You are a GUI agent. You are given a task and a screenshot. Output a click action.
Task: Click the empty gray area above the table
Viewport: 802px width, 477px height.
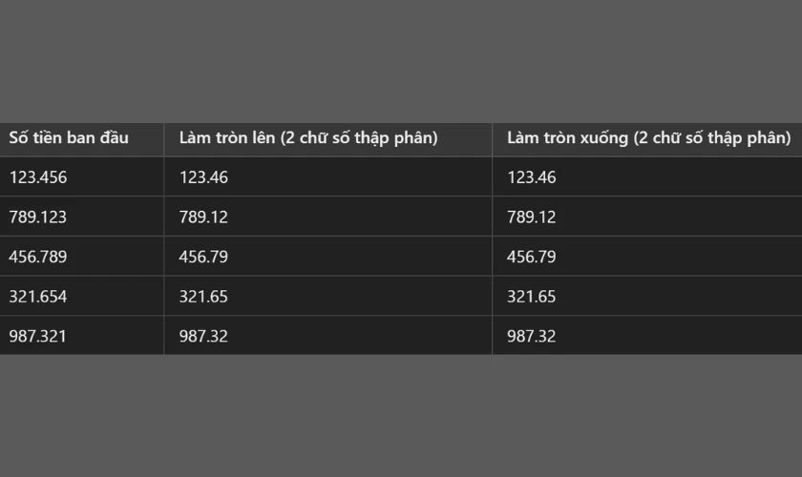point(401,57)
